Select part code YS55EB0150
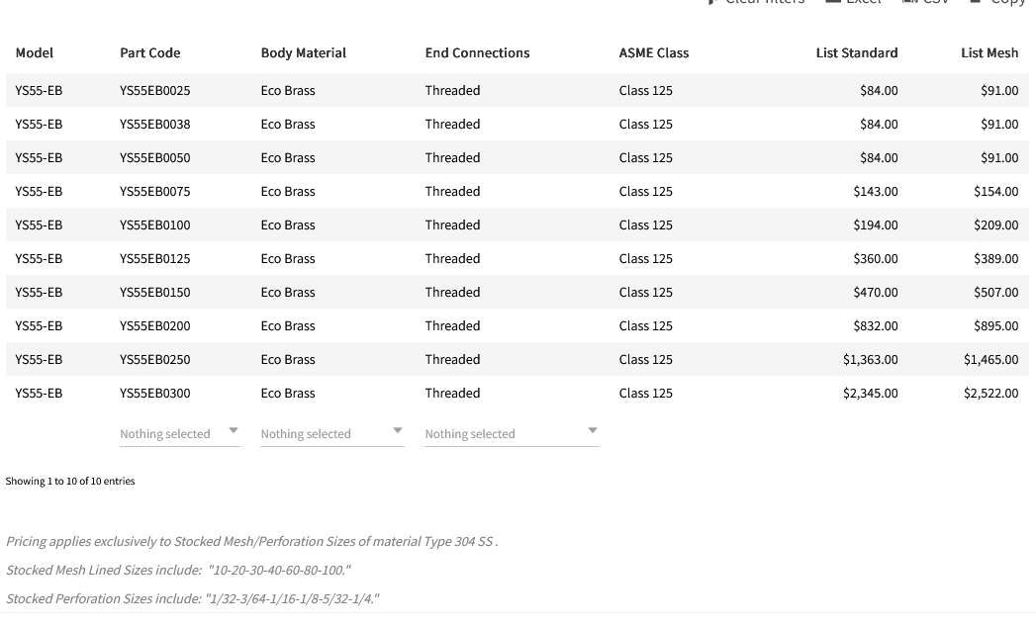This screenshot has height=627, width=1036. point(155,293)
